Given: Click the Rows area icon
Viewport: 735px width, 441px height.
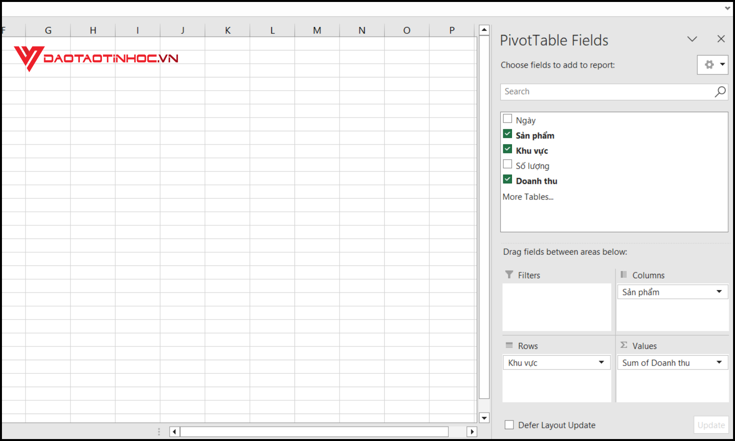Looking at the screenshot, I should click(509, 345).
